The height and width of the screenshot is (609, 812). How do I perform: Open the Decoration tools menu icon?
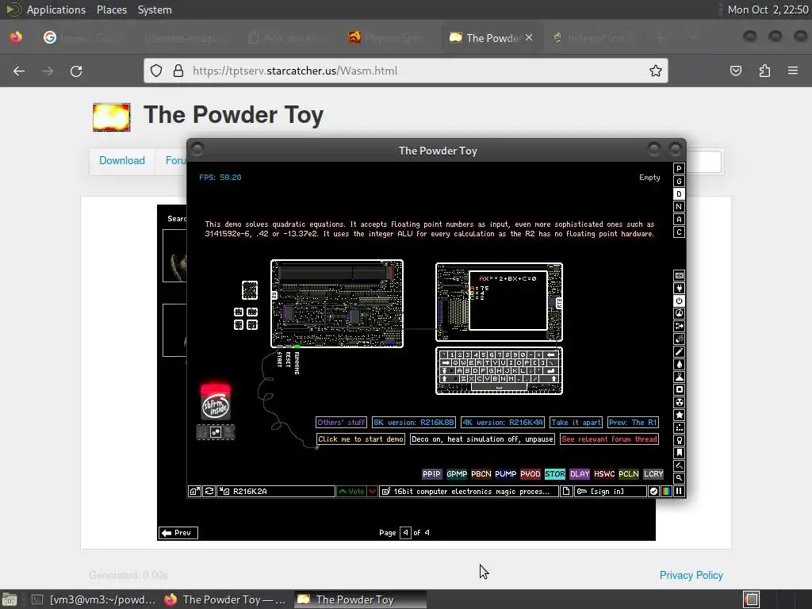point(679,465)
